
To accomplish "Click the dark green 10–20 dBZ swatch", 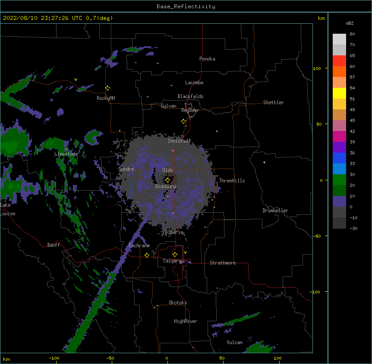I will tap(339, 191).
